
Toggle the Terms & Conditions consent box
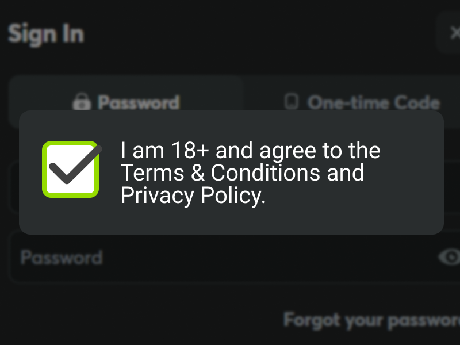pyautogui.click(x=70, y=168)
